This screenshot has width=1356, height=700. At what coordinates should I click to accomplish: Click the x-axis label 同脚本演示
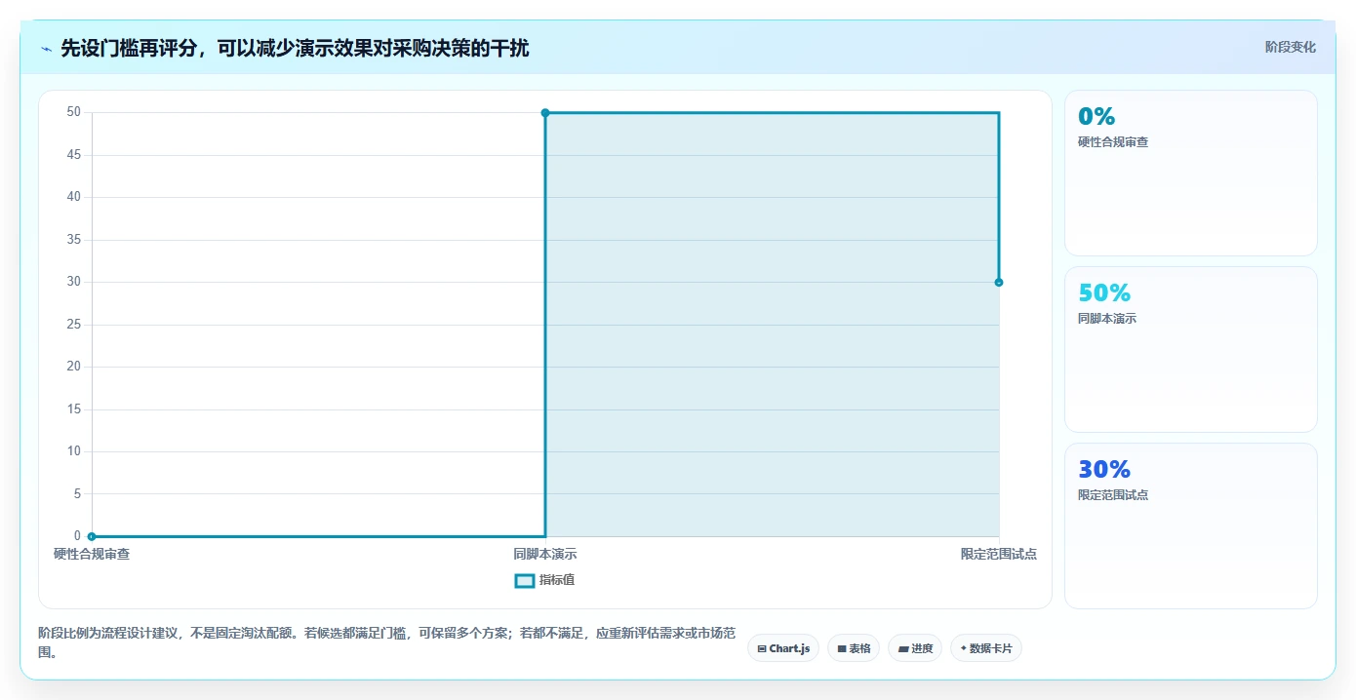pyautogui.click(x=545, y=554)
